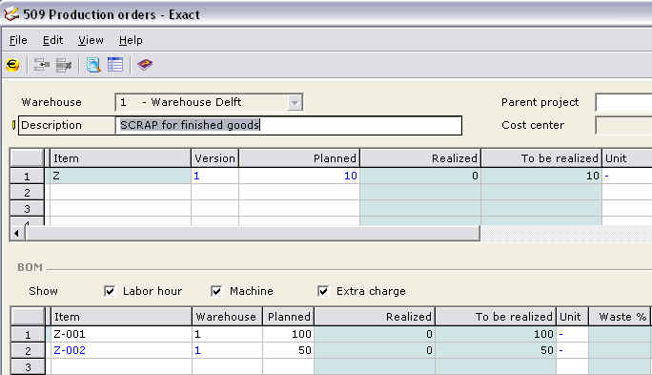Click the left scroll arrow of the items grid
Screen dimensions: 652x375
(16, 234)
